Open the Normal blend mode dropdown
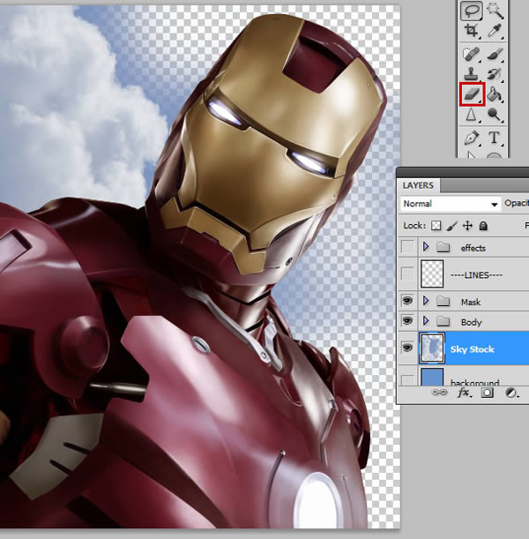This screenshot has width=529, height=539. (451, 204)
